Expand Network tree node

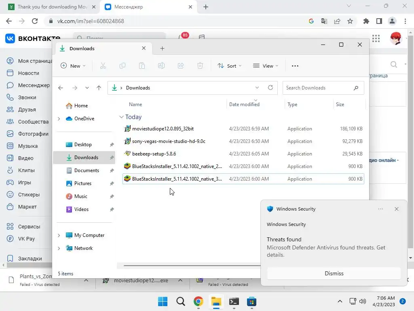click(x=59, y=248)
